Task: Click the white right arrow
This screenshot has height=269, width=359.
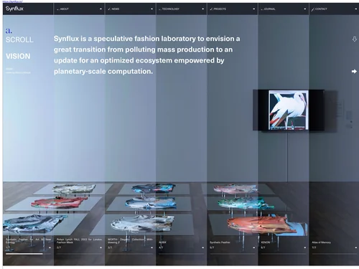Action: [354, 71]
